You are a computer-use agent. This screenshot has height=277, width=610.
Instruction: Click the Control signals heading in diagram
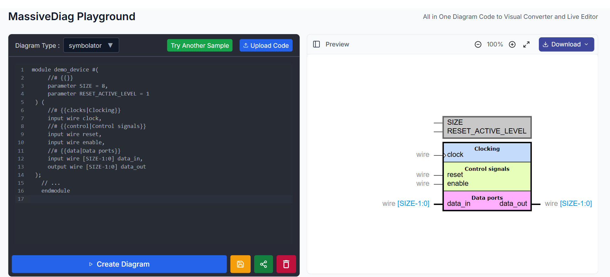(487, 169)
